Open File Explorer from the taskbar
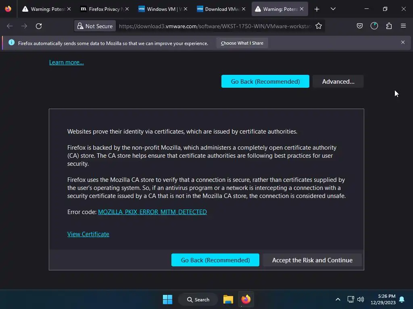The width and height of the screenshot is (413, 309). pos(228,299)
